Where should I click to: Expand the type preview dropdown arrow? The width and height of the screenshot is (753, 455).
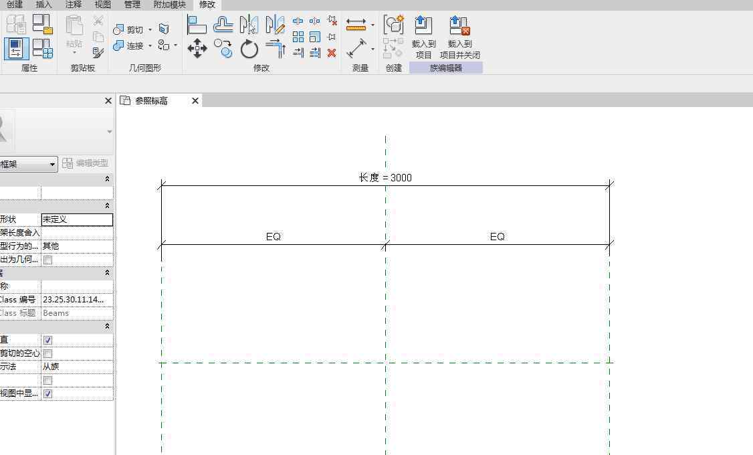(110, 132)
